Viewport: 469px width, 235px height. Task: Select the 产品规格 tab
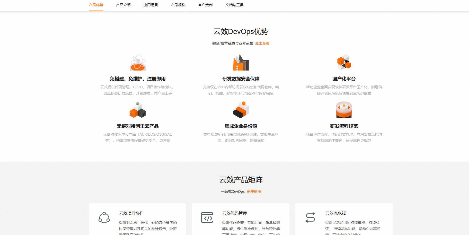click(178, 5)
